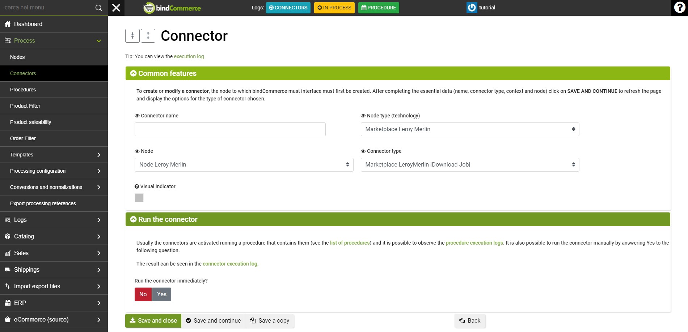Open the bindCommerce logo home link

point(172,8)
